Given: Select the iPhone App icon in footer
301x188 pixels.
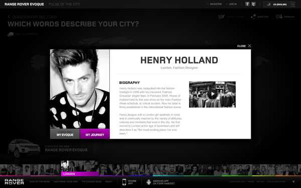Looking at the screenshot, I should (x=124, y=182).
